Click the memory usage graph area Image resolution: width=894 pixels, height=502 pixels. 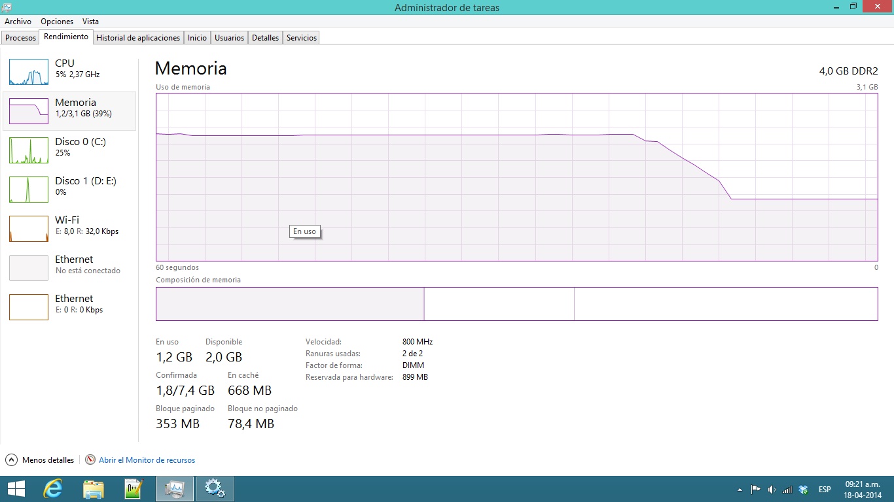517,177
